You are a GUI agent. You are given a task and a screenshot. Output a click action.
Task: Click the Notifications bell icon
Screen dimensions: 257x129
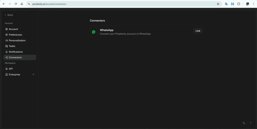click(x=7, y=52)
